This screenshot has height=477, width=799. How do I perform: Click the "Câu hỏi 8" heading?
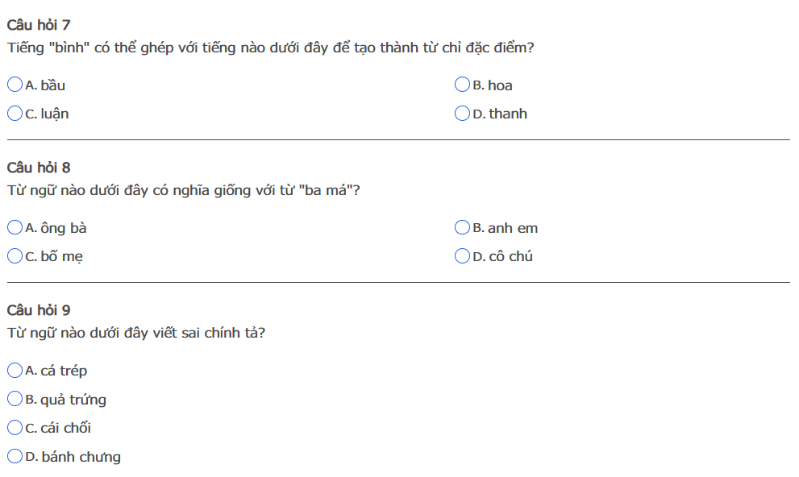38,168
